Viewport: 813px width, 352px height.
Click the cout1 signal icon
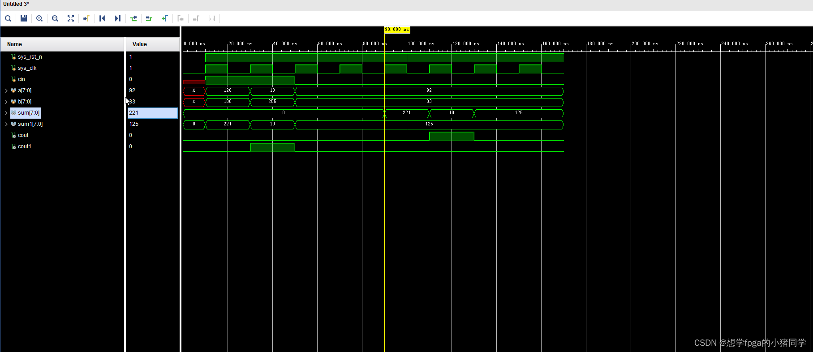click(13, 146)
